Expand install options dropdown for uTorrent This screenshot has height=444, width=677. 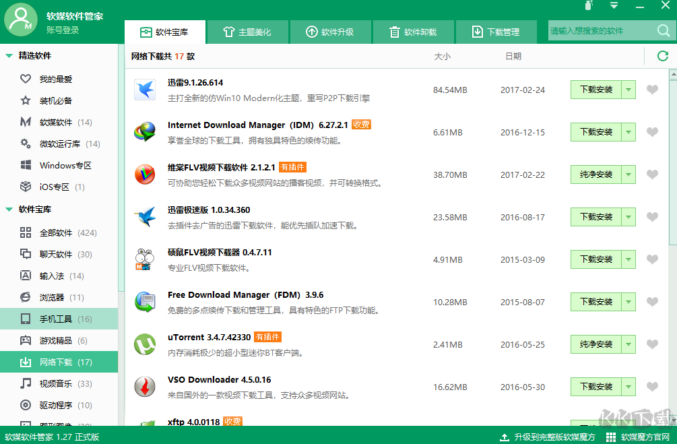pos(628,344)
